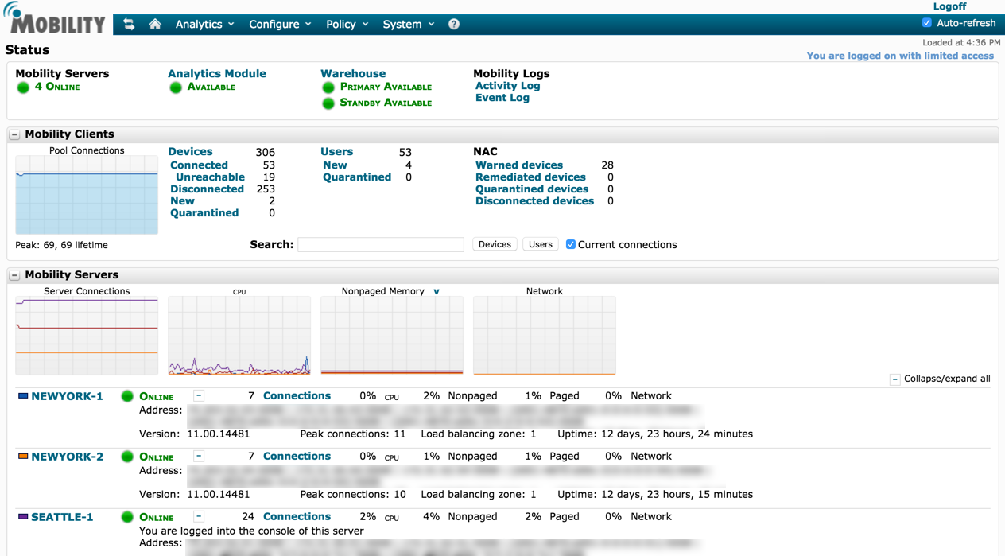Go to the Home page icon
The image size is (1005, 556).
click(x=155, y=25)
